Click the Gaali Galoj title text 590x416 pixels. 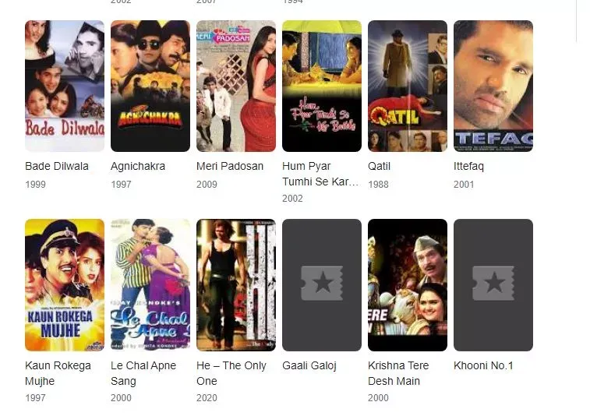(x=309, y=365)
